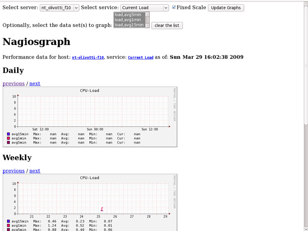The height and width of the screenshot is (231, 308).
Task: Click the page vertical scrollbar thumb
Action: tap(306, 65)
